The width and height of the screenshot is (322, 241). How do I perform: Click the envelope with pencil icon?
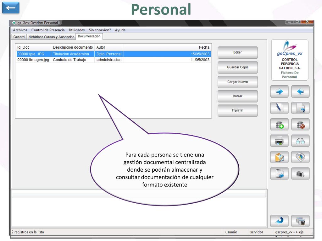click(279, 157)
